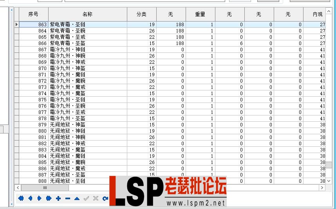This screenshot has height=209, width=336.
Task: Click the vertical scrollbar up arrow
Action: pyautogui.click(x=329, y=11)
